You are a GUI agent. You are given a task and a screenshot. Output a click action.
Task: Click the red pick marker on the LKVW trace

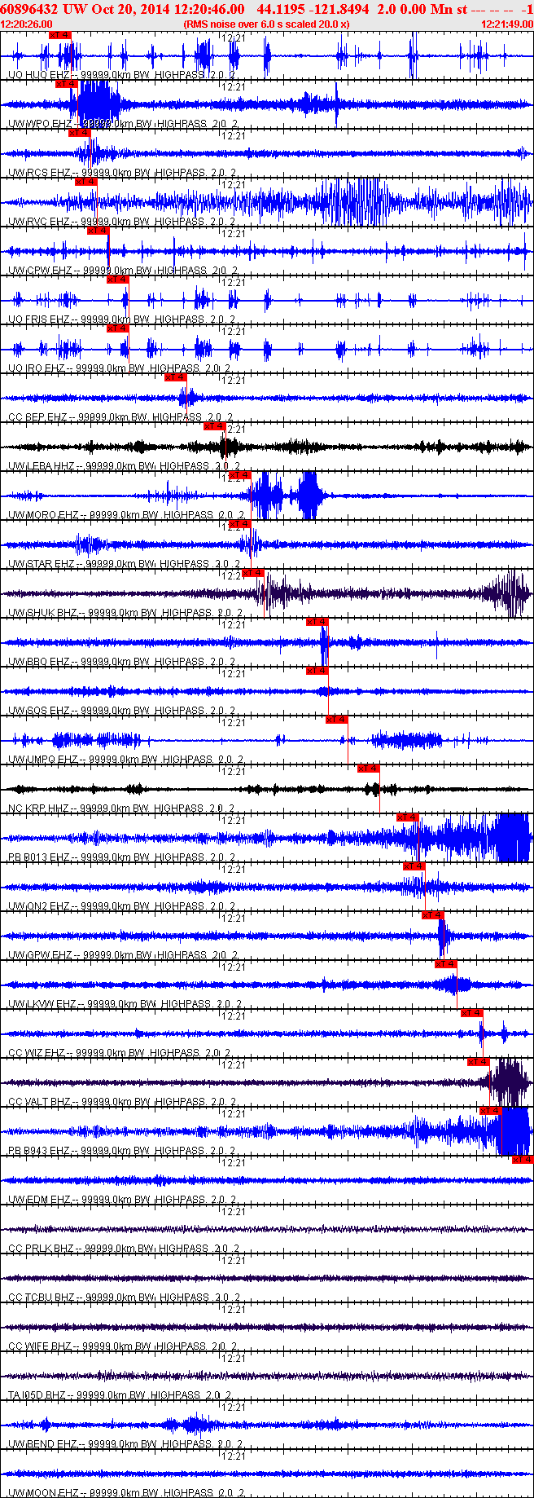click(x=446, y=964)
